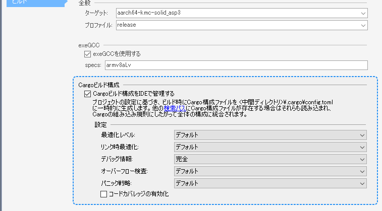The width and height of the screenshot is (382, 211).
Task: Click the 設定 subsection heading
Action: coord(100,124)
